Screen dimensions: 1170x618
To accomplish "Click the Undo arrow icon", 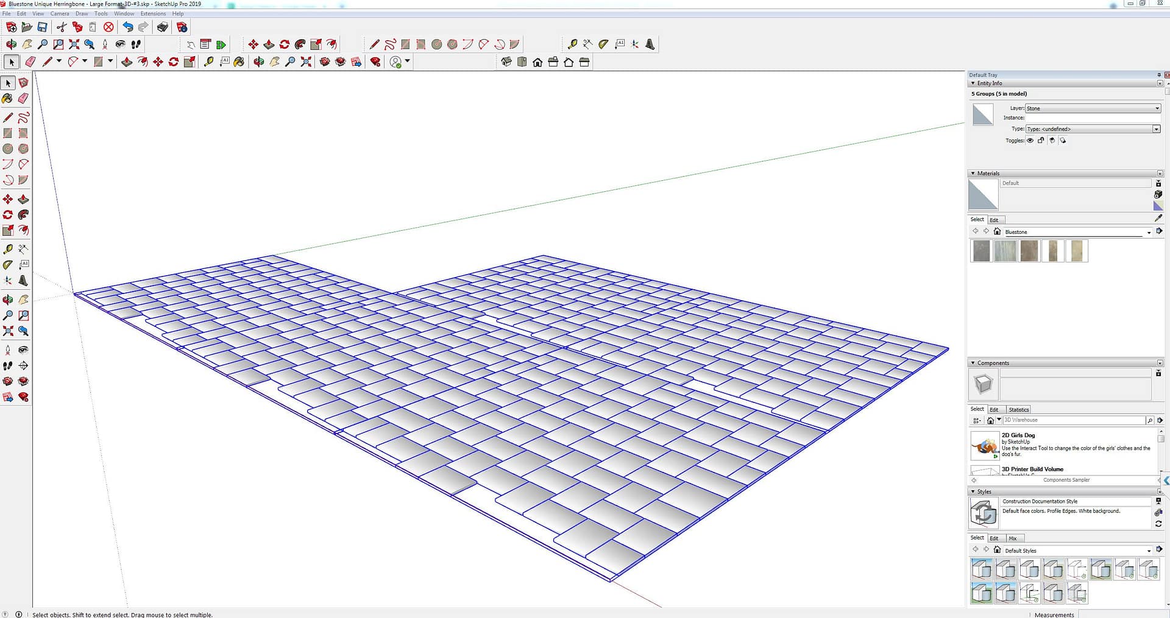I will tap(127, 27).
